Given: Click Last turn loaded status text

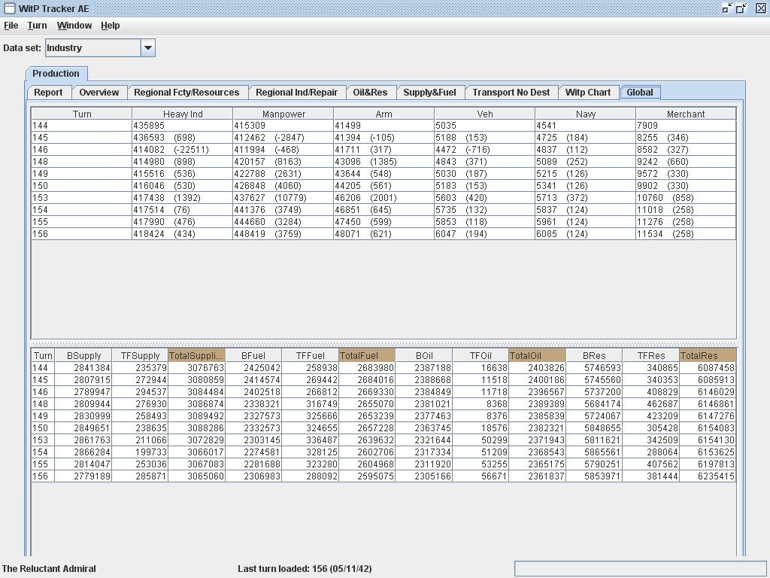Looking at the screenshot, I should [x=305, y=569].
